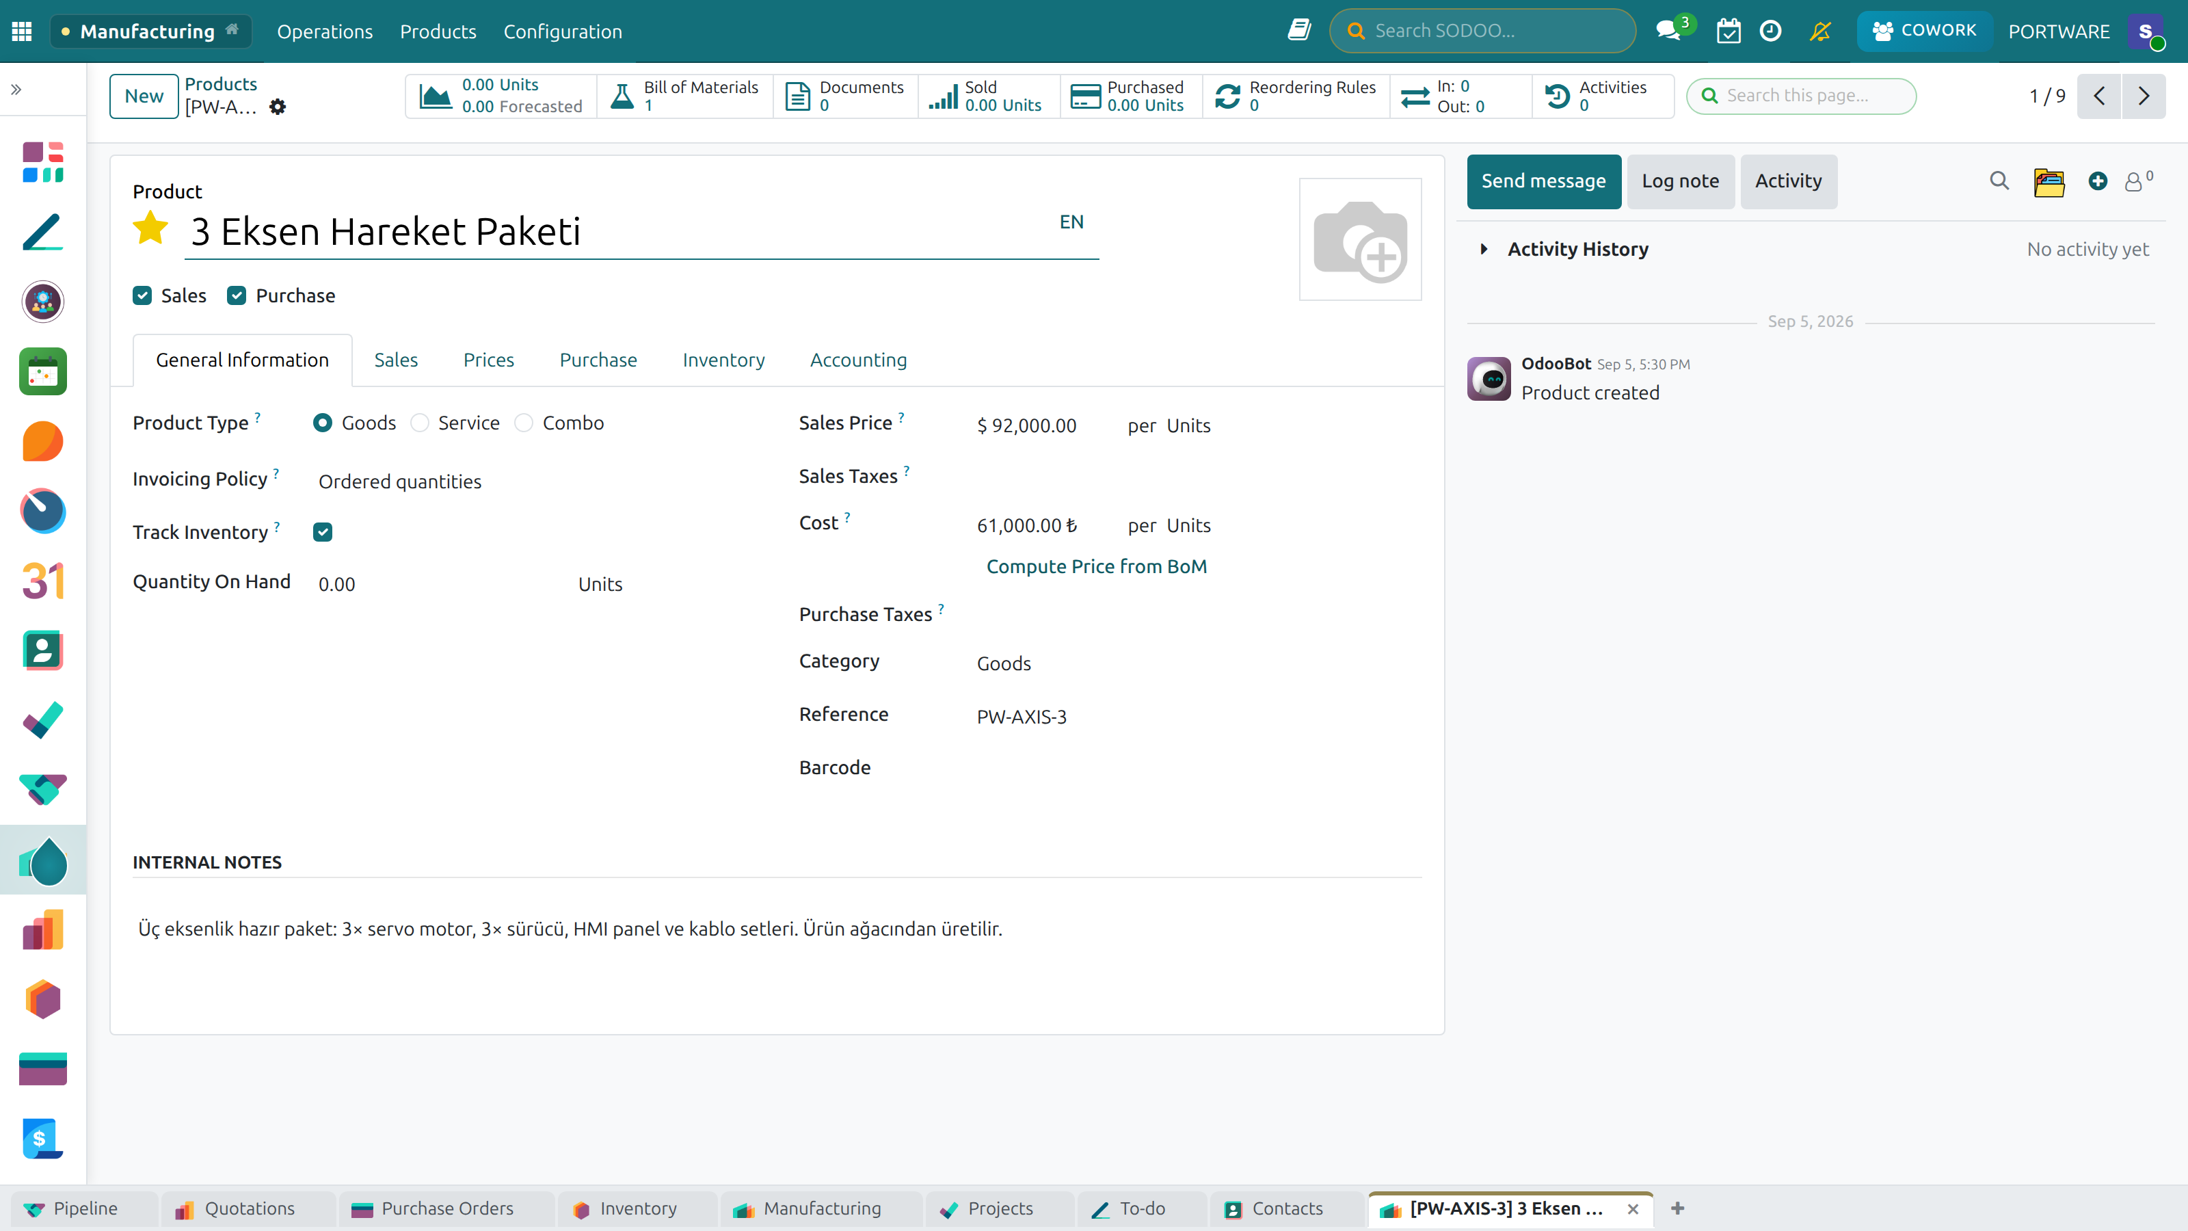Open the To-do pencil app in sidebar

point(42,232)
